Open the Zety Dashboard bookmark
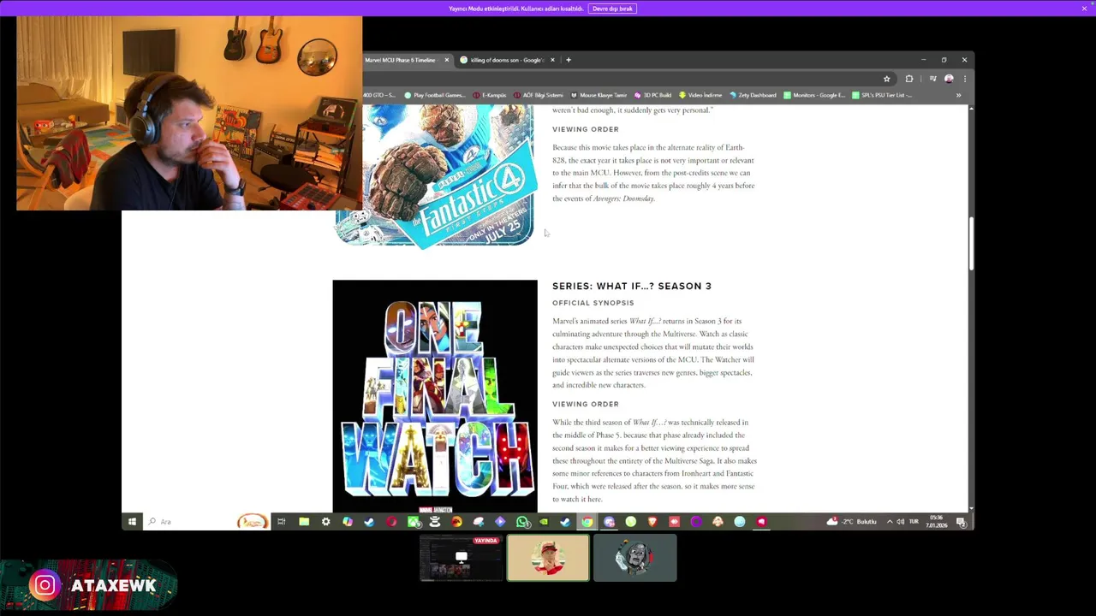The width and height of the screenshot is (1096, 616). click(x=753, y=95)
